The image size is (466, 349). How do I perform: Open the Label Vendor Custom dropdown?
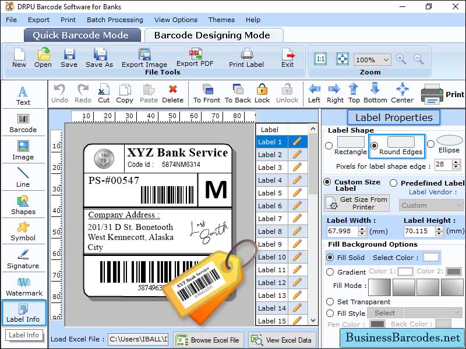pyautogui.click(x=431, y=205)
